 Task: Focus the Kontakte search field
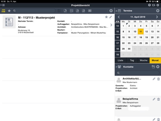point(138,73)
